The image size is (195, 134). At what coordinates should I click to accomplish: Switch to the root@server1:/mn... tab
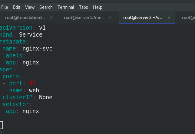[x=84, y=18]
